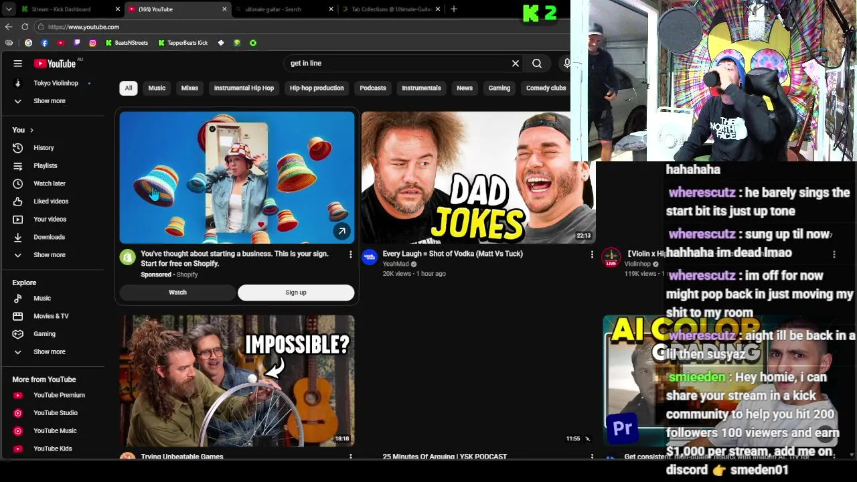Switch to Tab Collections Ultimate-Guitar tab
This screenshot has height=482, width=857.
point(390,9)
